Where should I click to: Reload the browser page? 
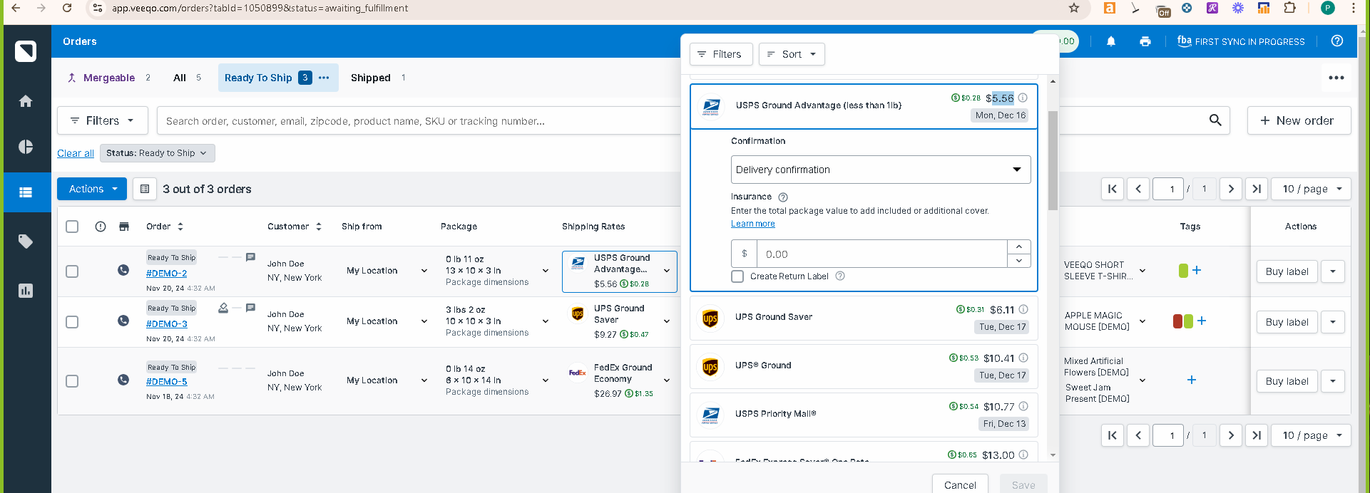click(x=67, y=8)
